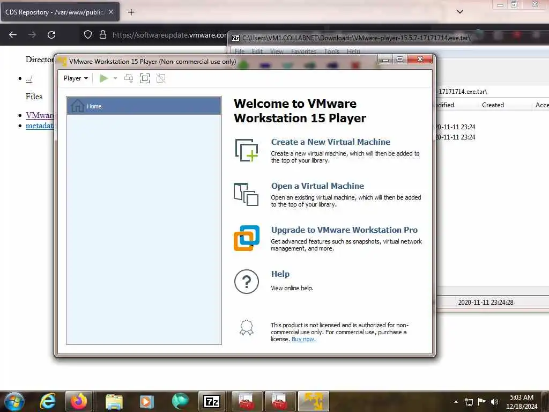This screenshot has width=549, height=412.
Task: Maximize the VMware Player window
Action: pyautogui.click(x=400, y=59)
